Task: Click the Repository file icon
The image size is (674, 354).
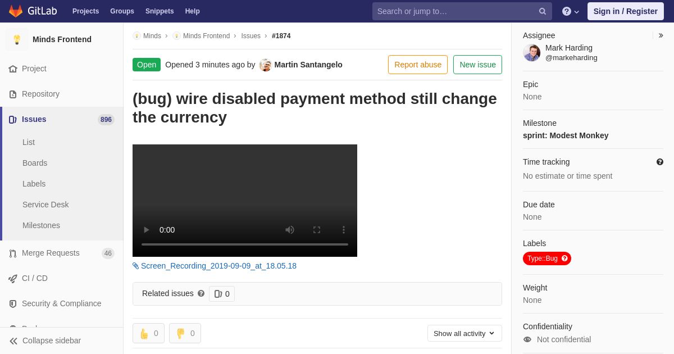Action: (13, 94)
